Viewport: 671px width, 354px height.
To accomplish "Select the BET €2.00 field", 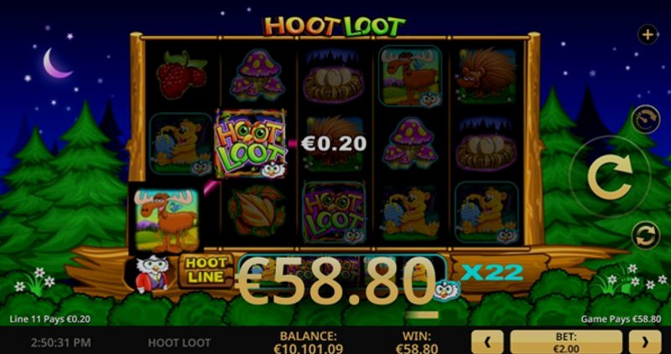I will tap(566, 341).
